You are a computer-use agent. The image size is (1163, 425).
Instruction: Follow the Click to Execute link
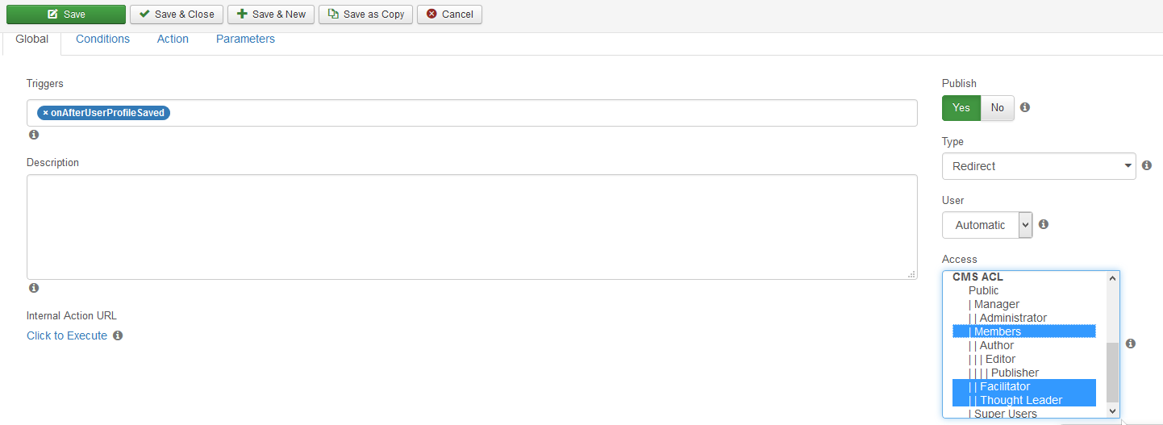click(67, 335)
